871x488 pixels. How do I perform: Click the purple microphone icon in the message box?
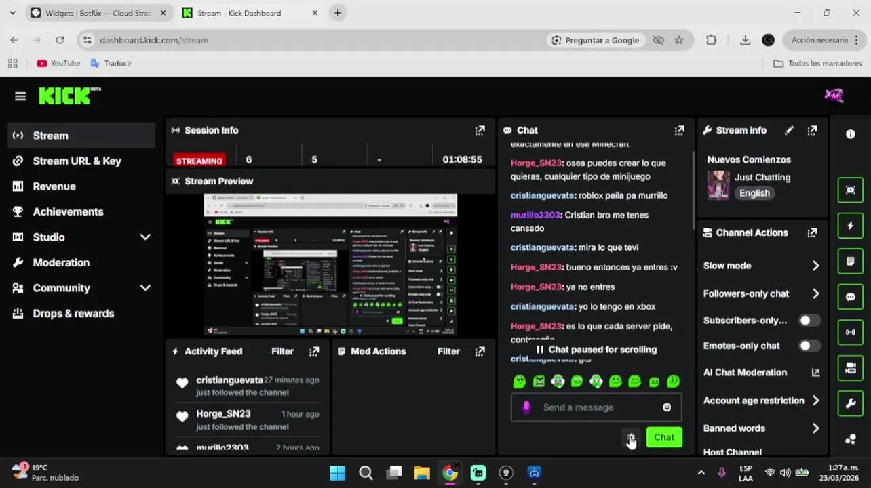(526, 407)
